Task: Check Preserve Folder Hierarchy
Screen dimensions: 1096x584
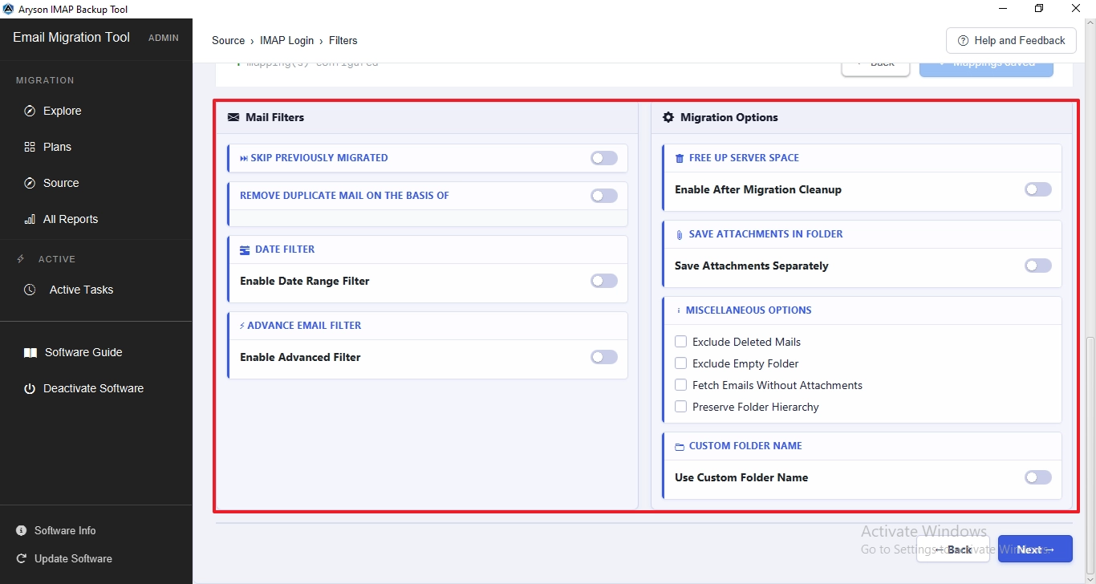Action: pos(680,407)
